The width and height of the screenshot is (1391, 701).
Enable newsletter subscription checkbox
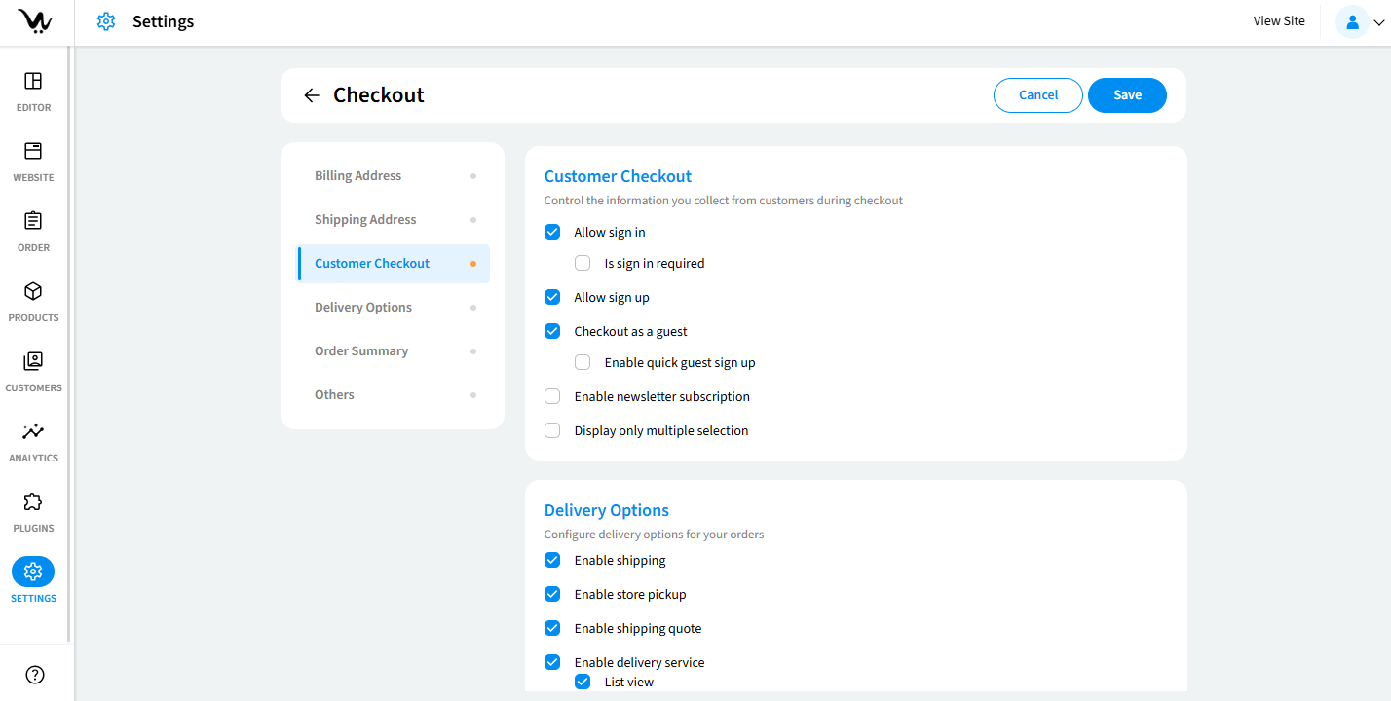552,396
